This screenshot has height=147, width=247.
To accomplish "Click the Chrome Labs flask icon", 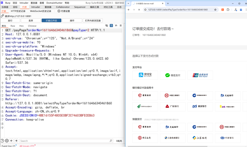I will click(x=236, y=10).
